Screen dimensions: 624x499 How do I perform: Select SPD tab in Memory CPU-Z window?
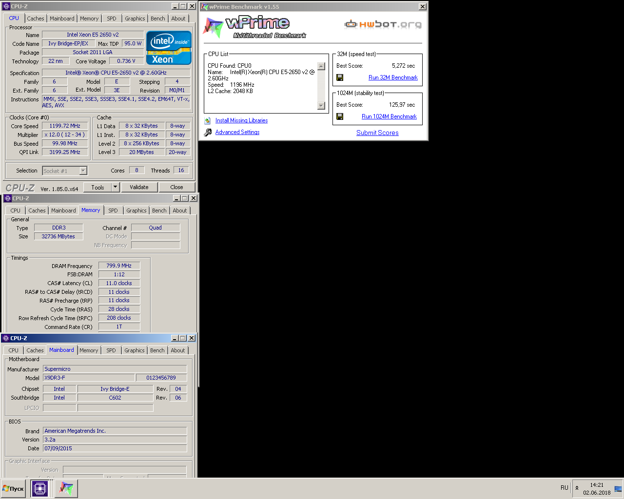point(113,211)
